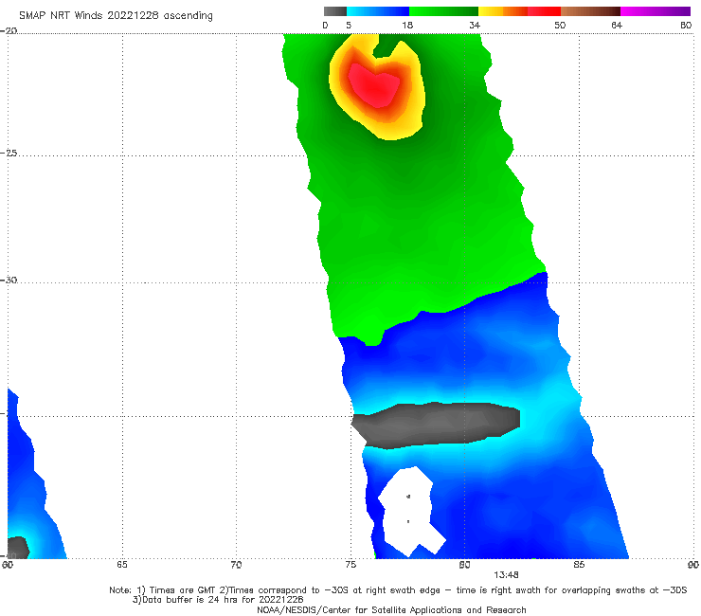Click the yellow-orange segment of the color scale
The height and width of the screenshot is (616, 701).
click(x=503, y=11)
